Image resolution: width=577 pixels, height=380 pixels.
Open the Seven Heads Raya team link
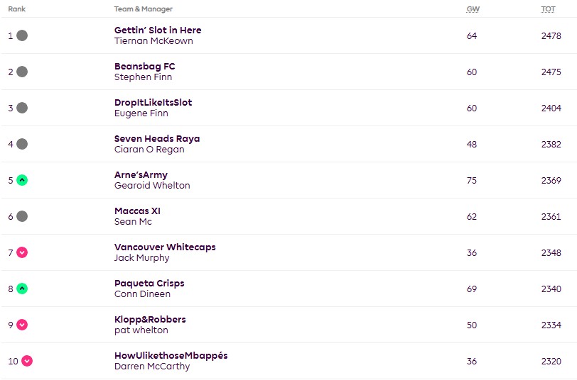(x=157, y=139)
